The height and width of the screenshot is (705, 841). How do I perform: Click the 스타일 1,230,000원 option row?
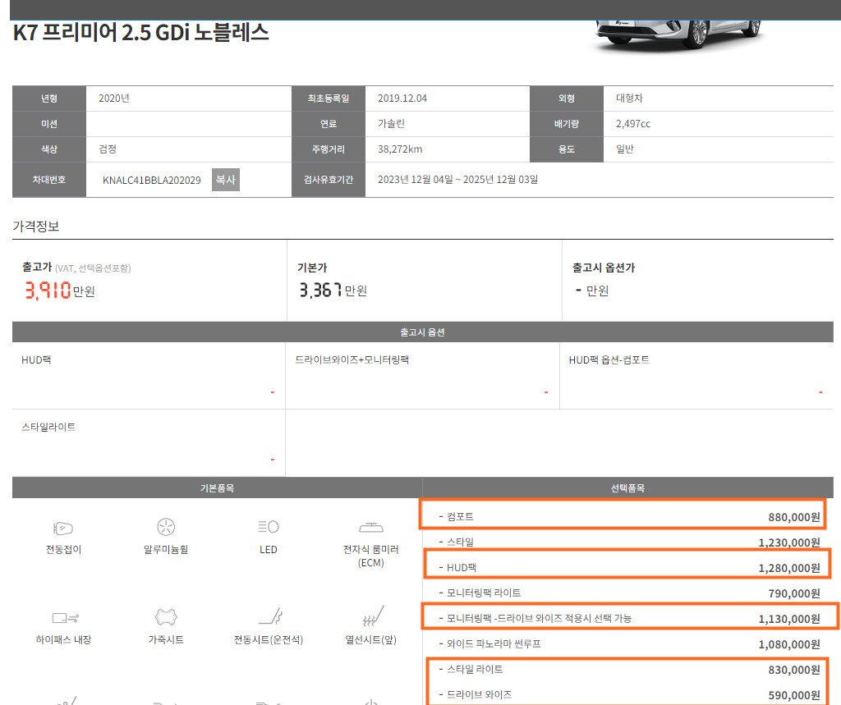627,542
